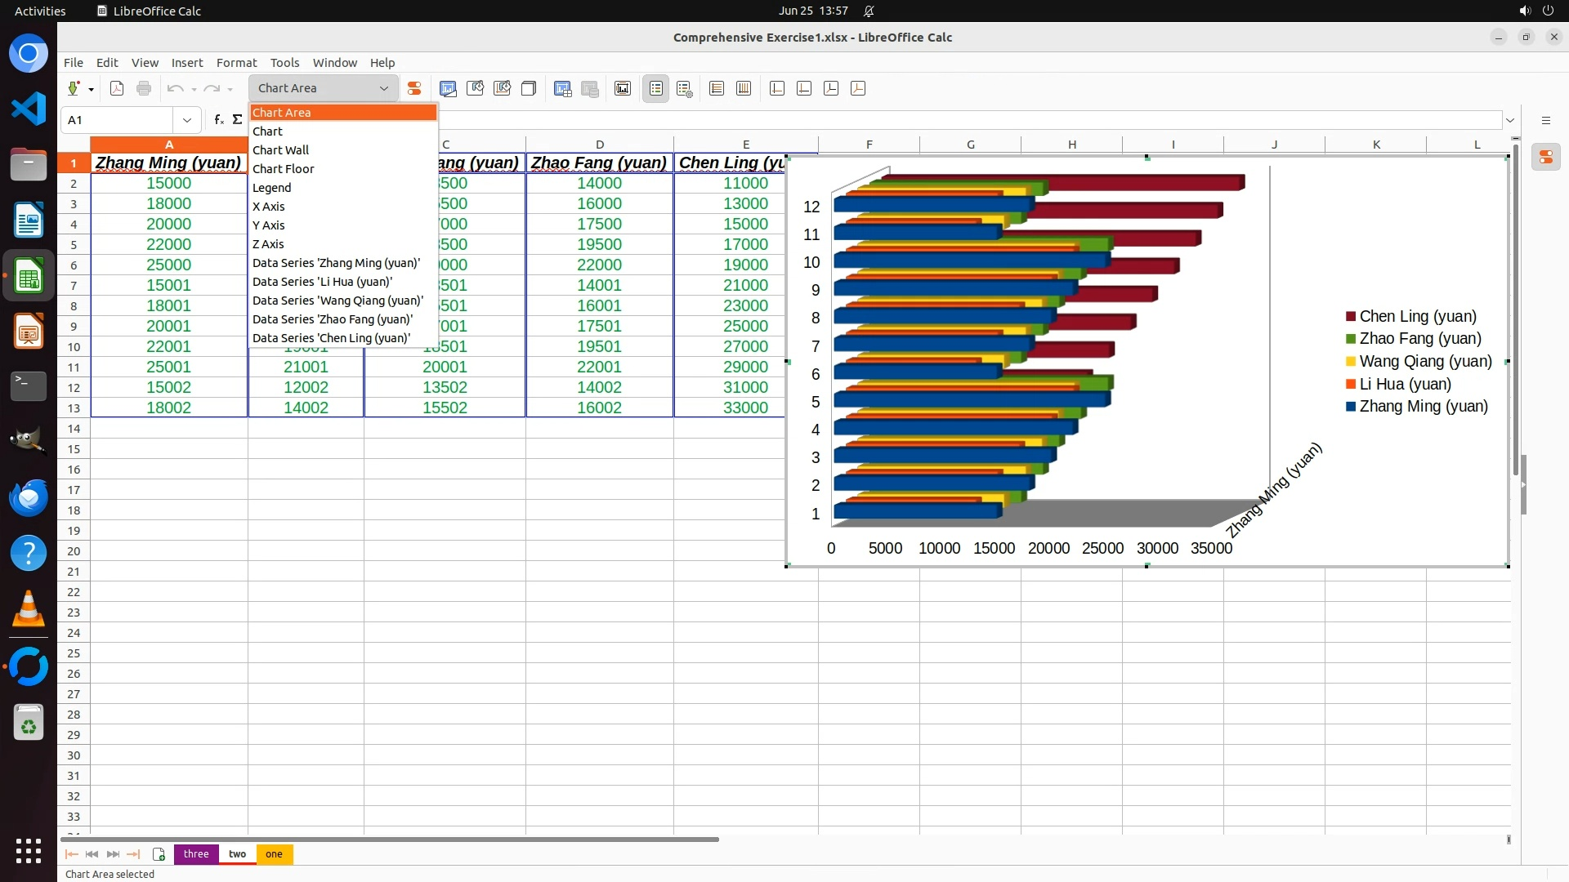Screen dimensions: 1569x882
Task: Open Visual Studio Code from the dock
Action: [29, 109]
